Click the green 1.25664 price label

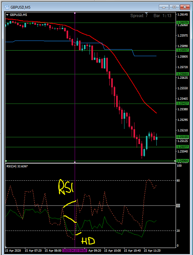(182, 74)
